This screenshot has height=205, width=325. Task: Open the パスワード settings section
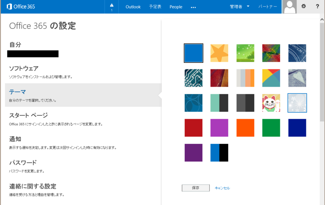(83, 166)
